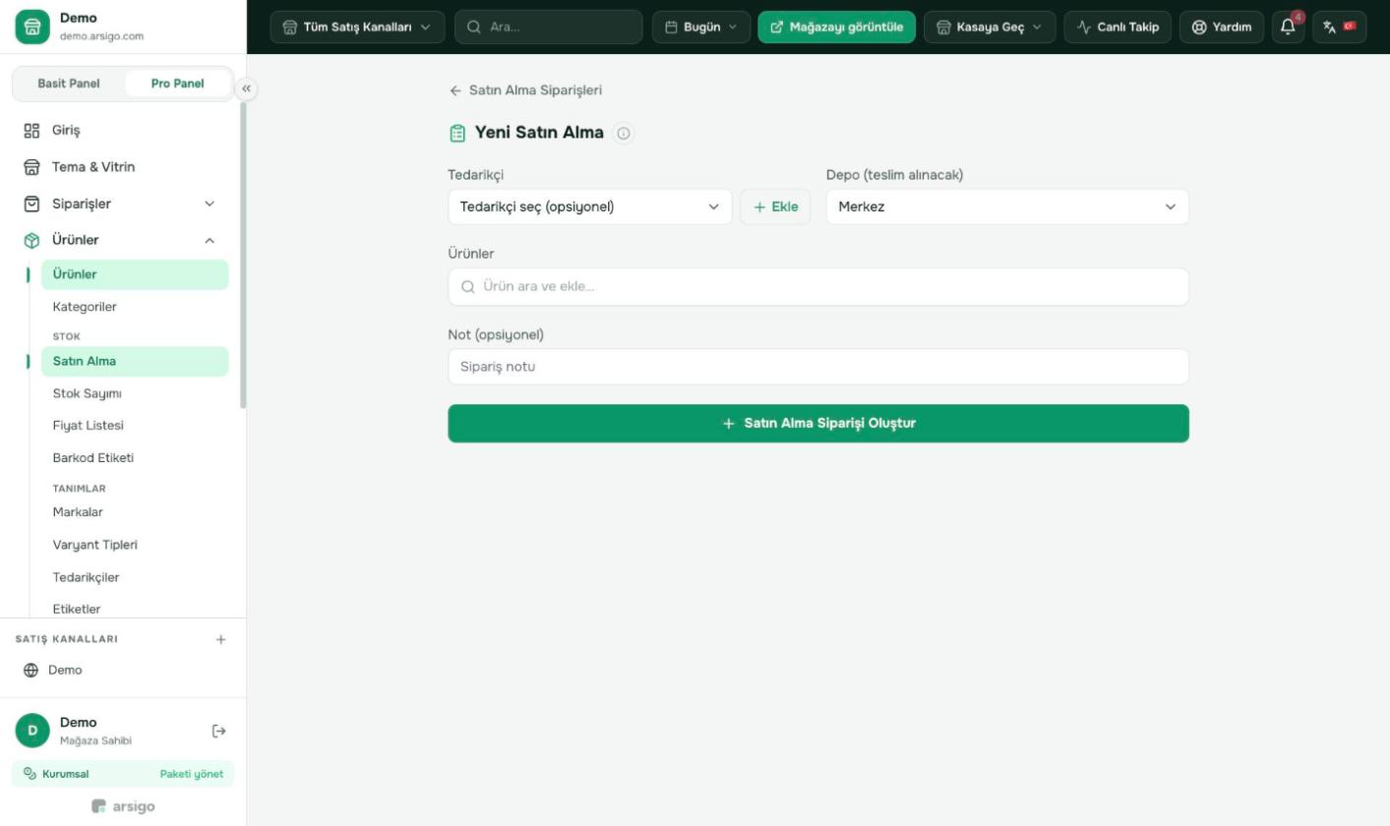This screenshot has width=1390, height=826.
Task: Switch to Pro Panel
Action: pyautogui.click(x=178, y=84)
